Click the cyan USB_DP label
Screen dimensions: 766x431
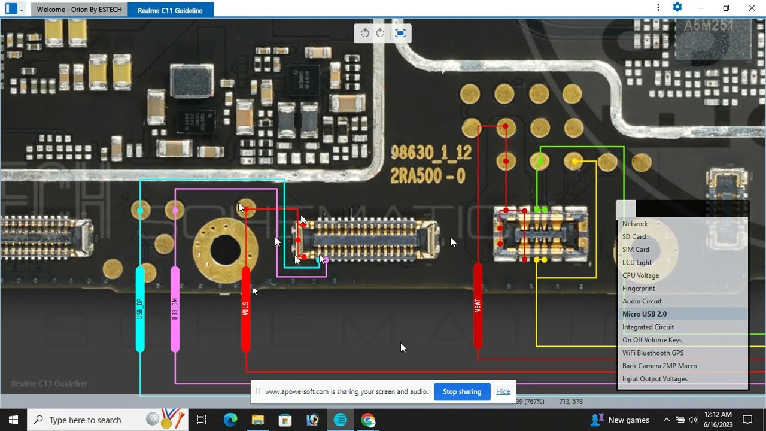point(140,309)
